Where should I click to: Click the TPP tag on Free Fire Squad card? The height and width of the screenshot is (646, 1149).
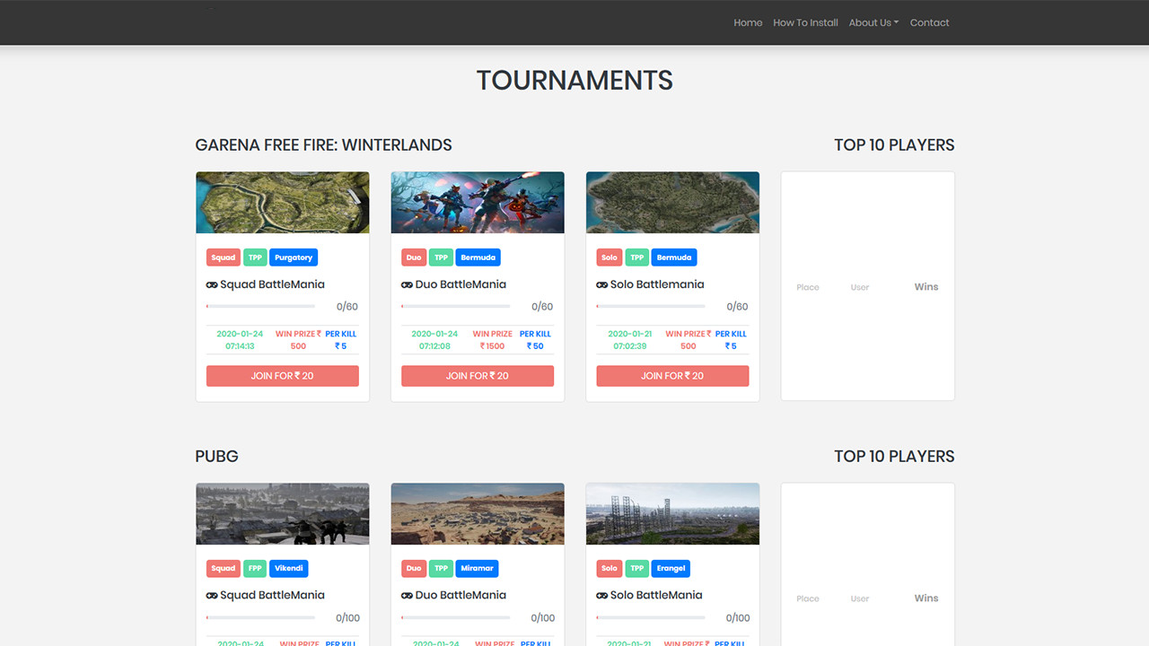(x=255, y=258)
